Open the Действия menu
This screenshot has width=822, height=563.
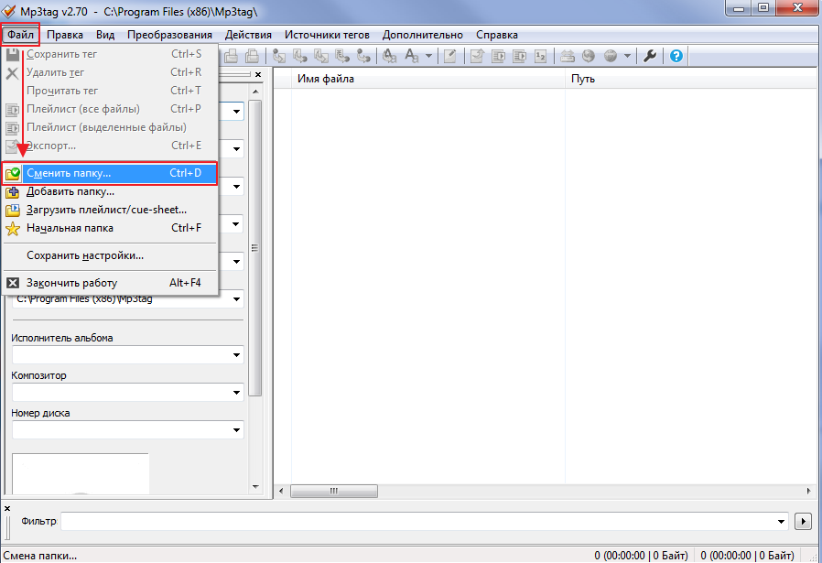click(248, 35)
